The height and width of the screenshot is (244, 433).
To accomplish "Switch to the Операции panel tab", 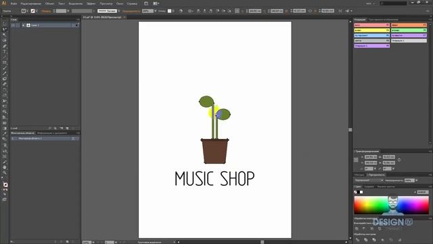I will click(360, 20).
